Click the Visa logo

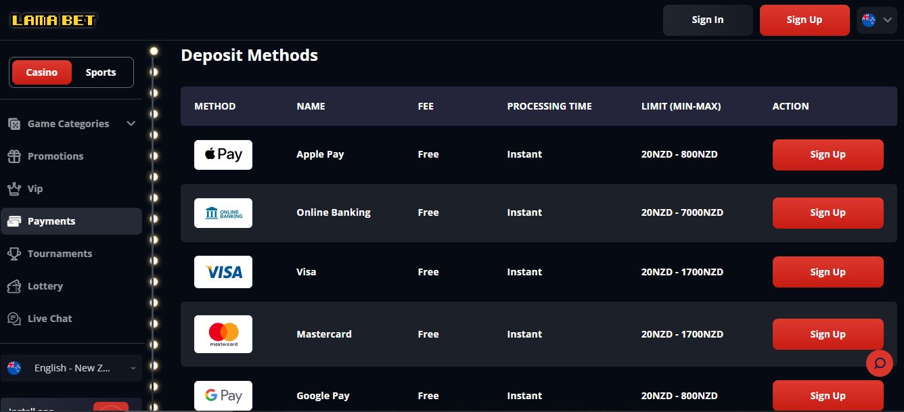[x=223, y=272]
